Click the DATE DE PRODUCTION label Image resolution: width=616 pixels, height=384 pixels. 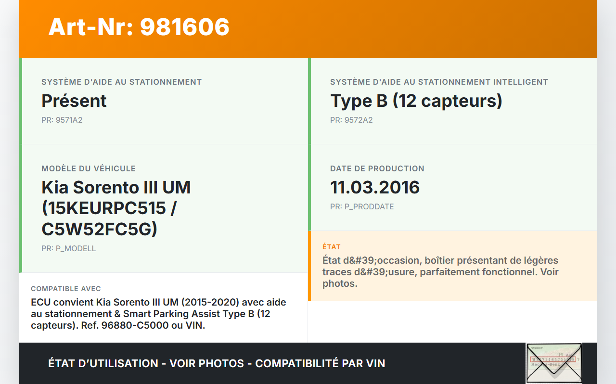pyautogui.click(x=377, y=169)
